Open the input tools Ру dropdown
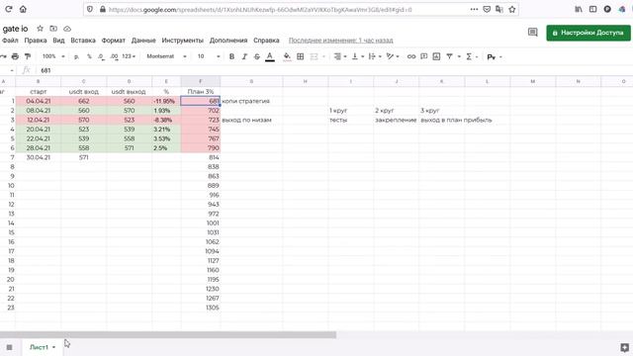 (495, 57)
